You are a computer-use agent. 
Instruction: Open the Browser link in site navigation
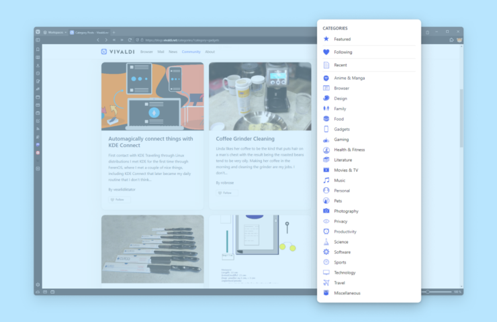coord(146,52)
